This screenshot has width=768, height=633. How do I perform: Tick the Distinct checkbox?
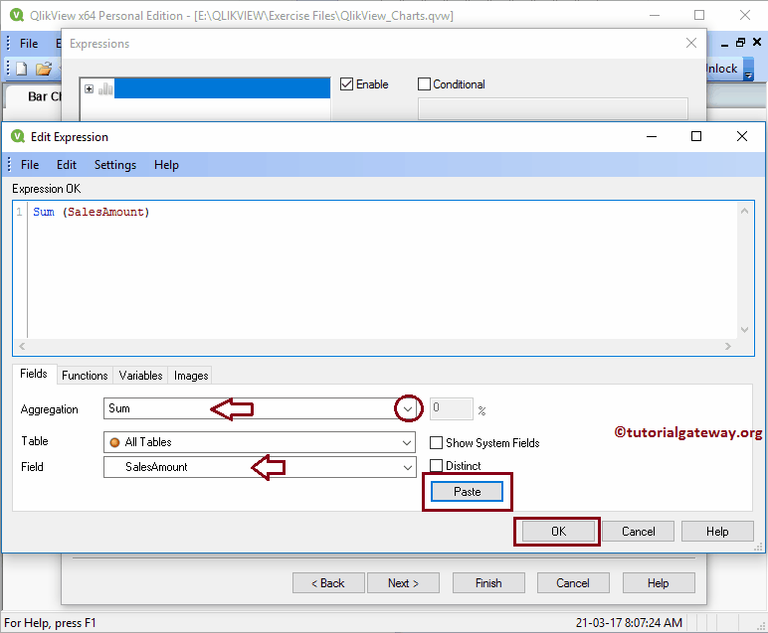point(436,465)
